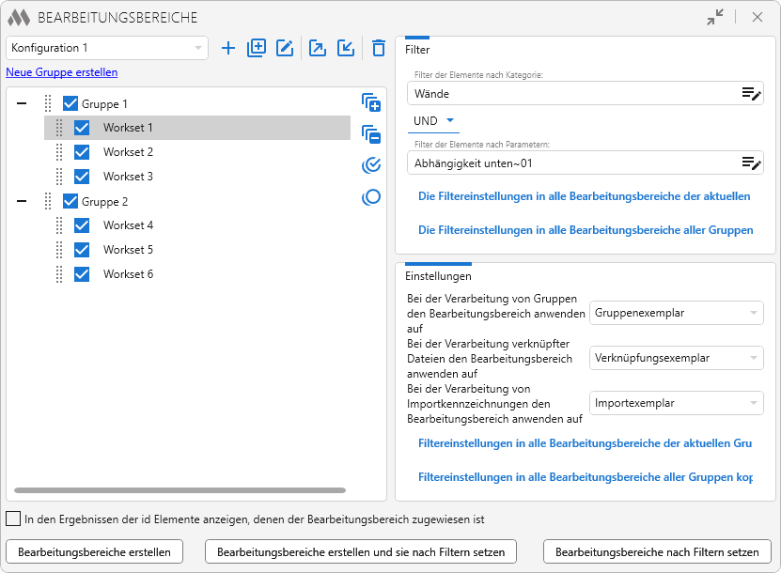Click the export configuration icon
This screenshot has height=573, width=781.
tap(318, 48)
